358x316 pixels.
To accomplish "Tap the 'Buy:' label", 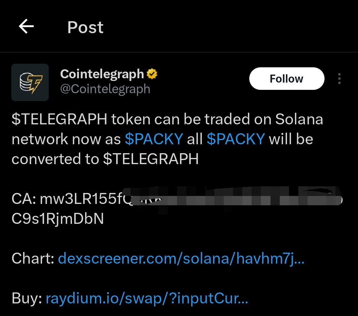I will (x=27, y=299).
